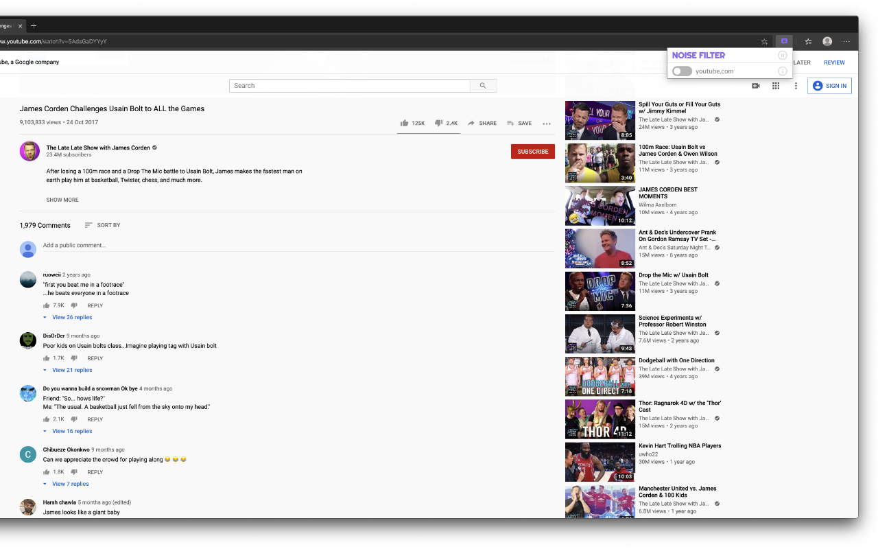
Task: Reply to ruoweii's comment
Action: [x=95, y=306]
